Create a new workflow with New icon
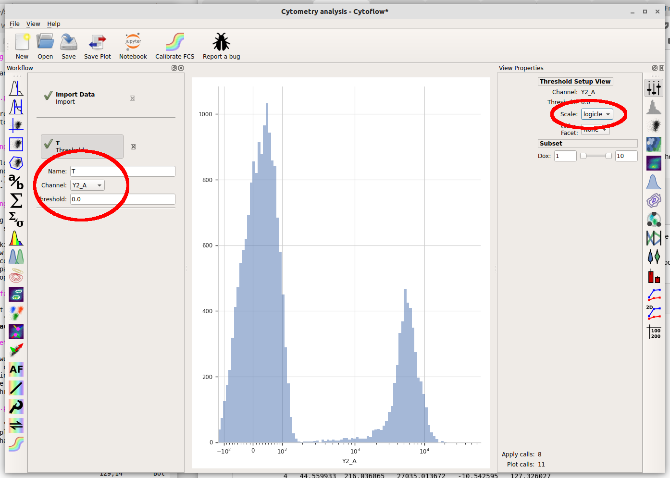The width and height of the screenshot is (670, 478). click(22, 42)
